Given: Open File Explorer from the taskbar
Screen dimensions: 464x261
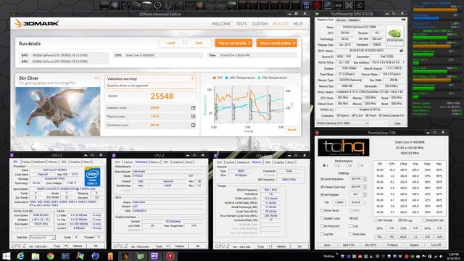Looking at the screenshot, I should coord(36,256).
